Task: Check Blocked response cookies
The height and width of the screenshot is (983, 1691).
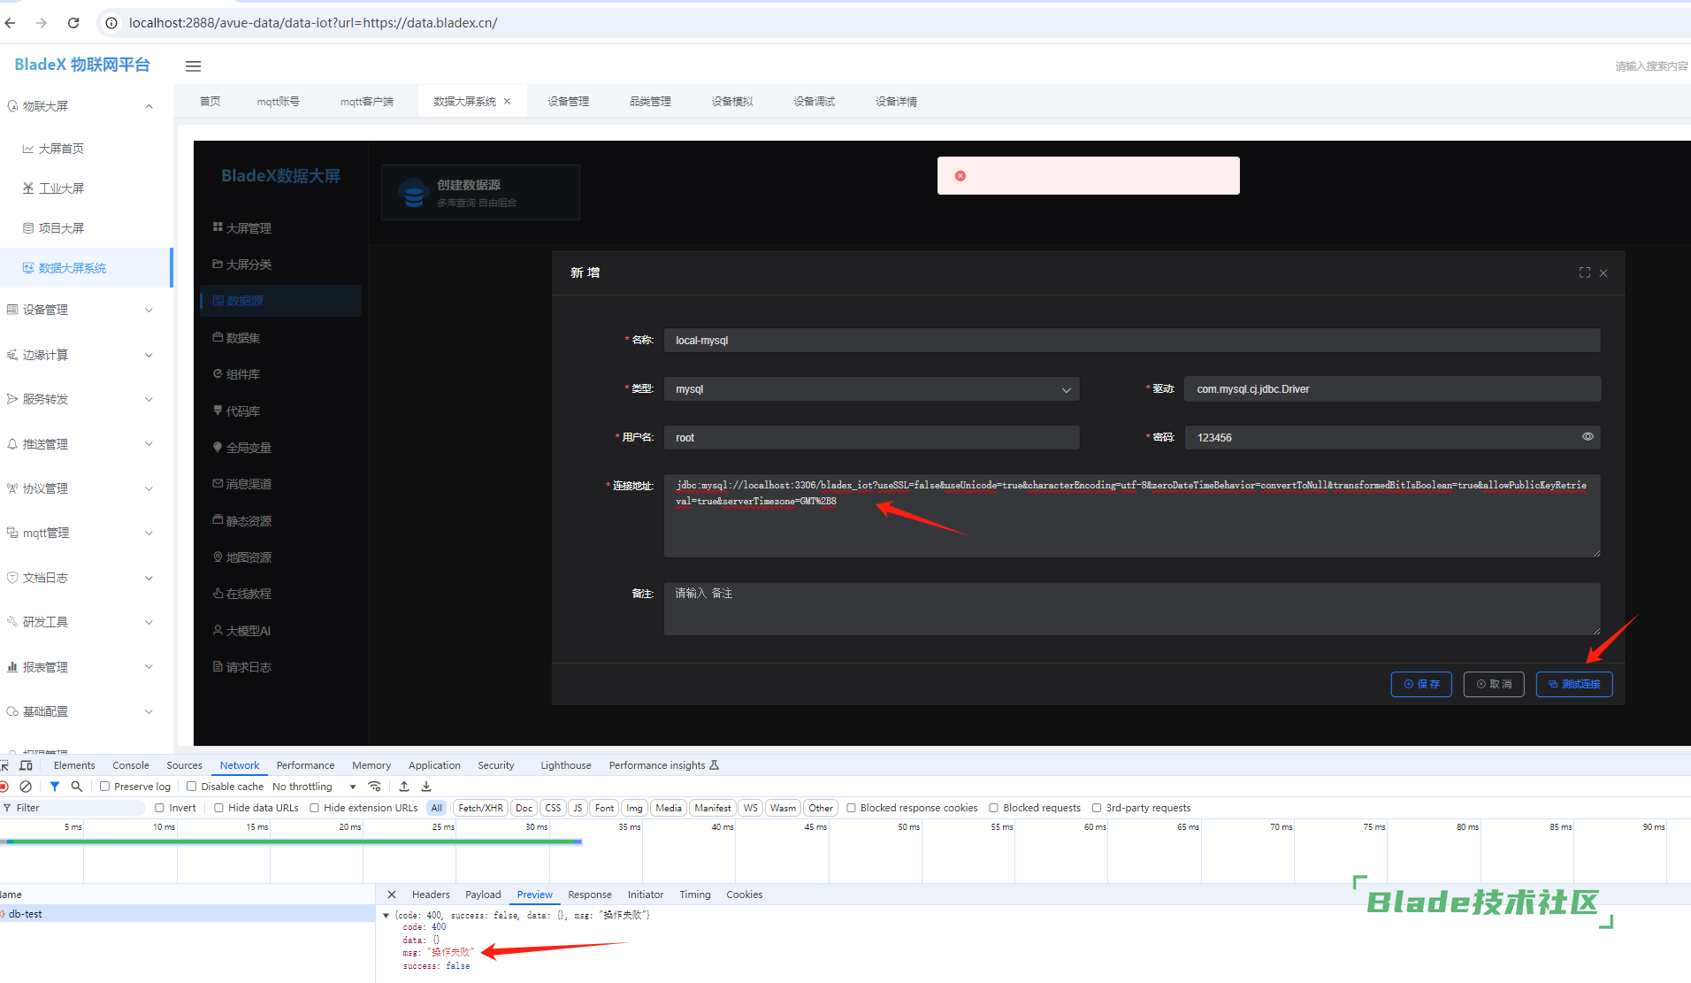Action: pos(851,808)
